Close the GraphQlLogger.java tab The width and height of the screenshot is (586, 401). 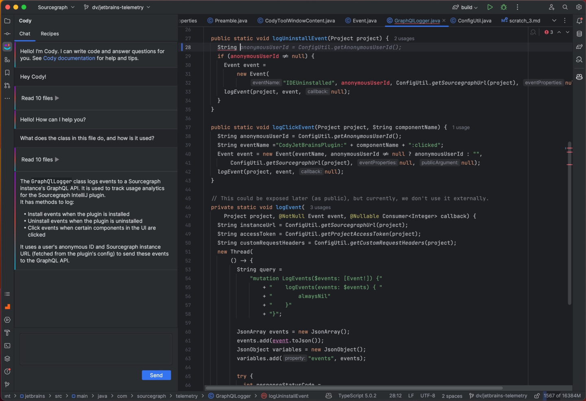pos(444,21)
